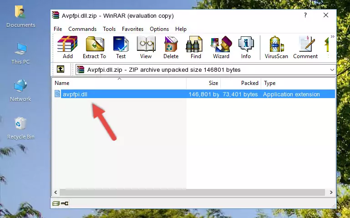Screen dimensions: 350x218
Task: Select the Network desktop icon
Action: 20,90
